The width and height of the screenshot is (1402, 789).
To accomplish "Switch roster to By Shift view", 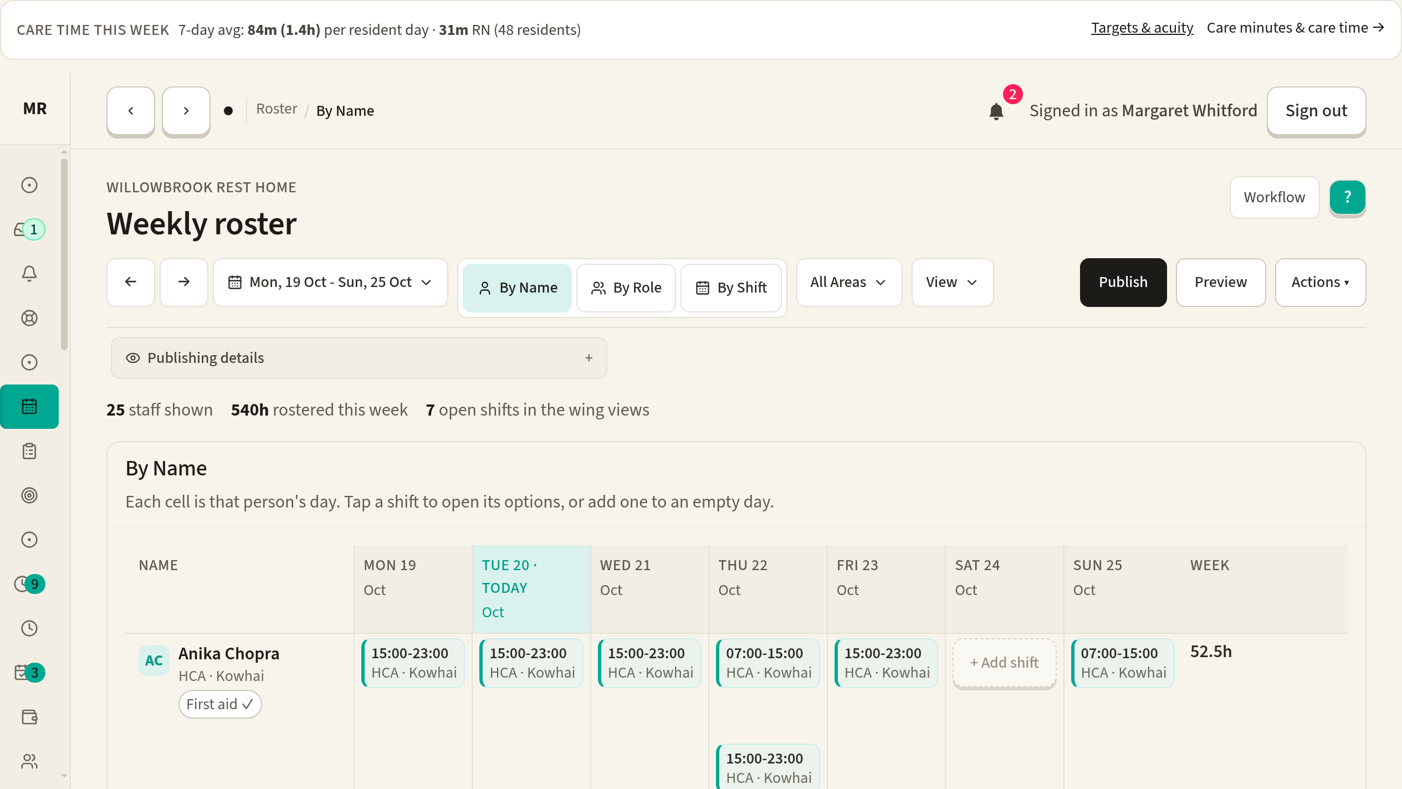I will (731, 288).
